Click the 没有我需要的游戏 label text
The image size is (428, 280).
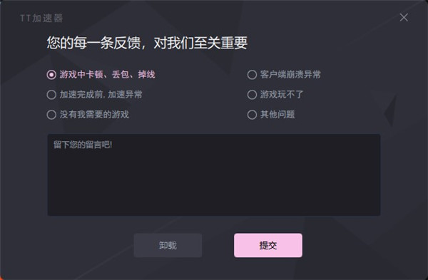[x=94, y=115]
